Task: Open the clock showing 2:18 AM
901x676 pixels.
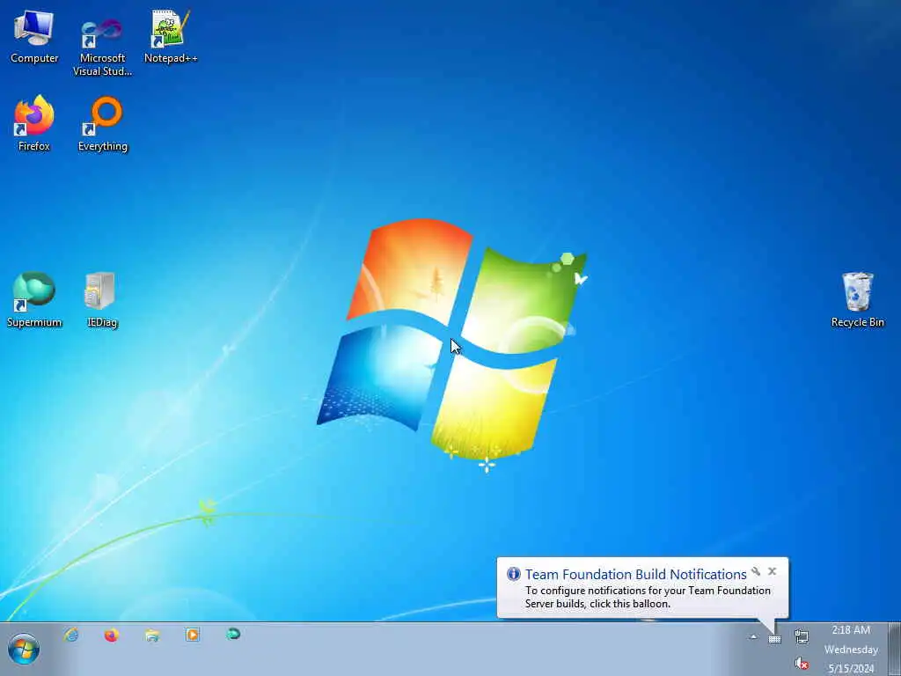Action: point(851,650)
